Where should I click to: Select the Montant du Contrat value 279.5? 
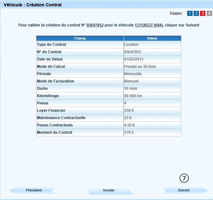[129, 132]
